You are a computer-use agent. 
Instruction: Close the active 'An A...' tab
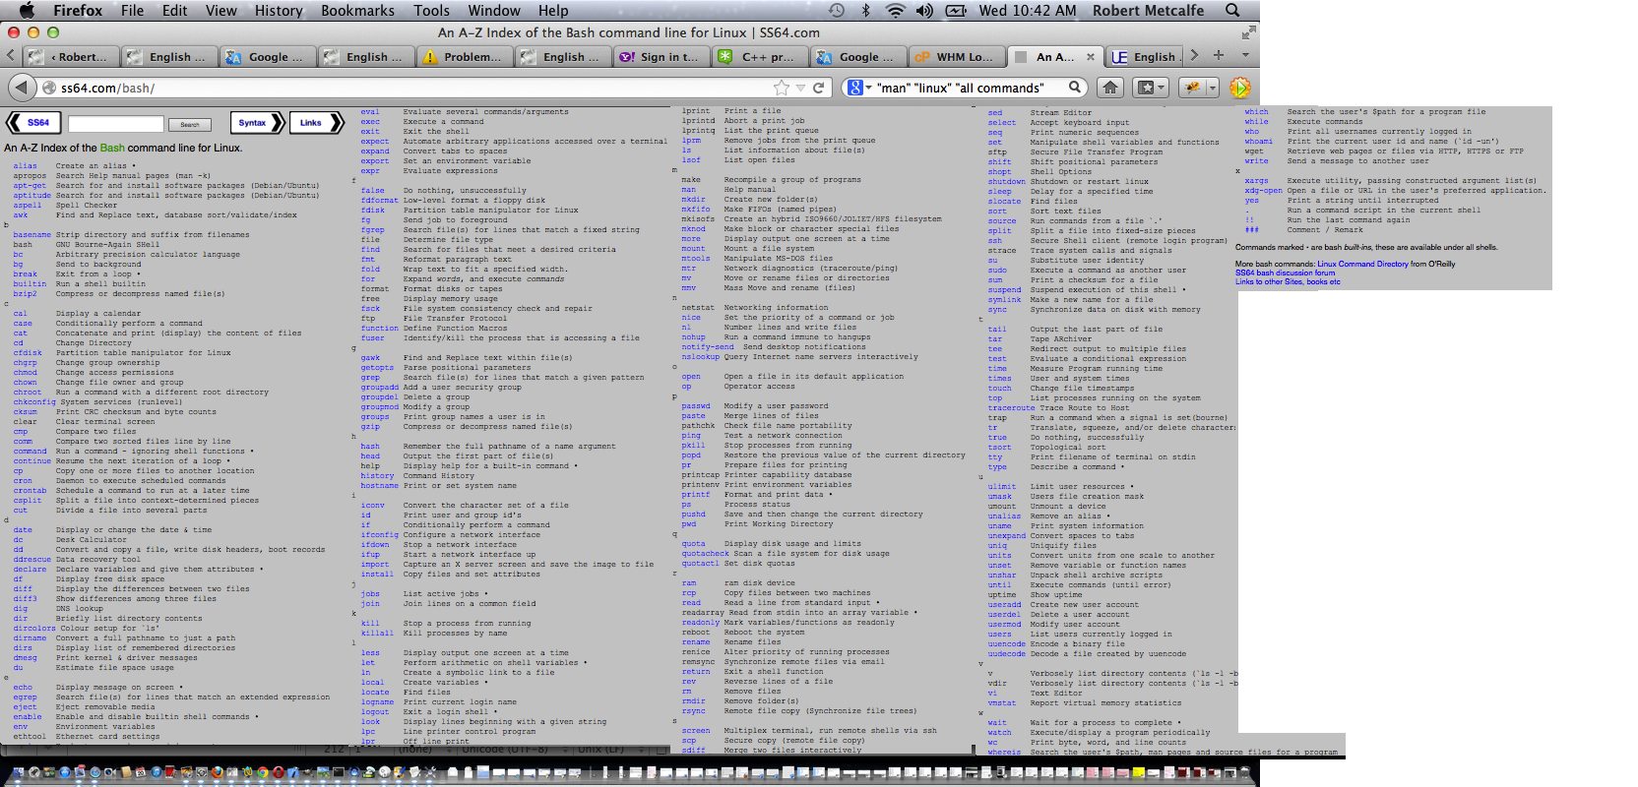pyautogui.click(x=1091, y=57)
